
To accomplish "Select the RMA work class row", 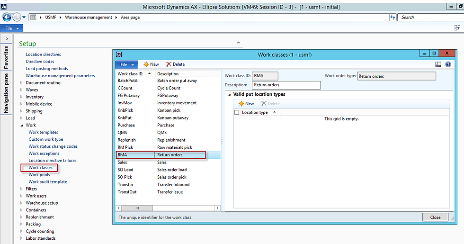I will coord(168,155).
